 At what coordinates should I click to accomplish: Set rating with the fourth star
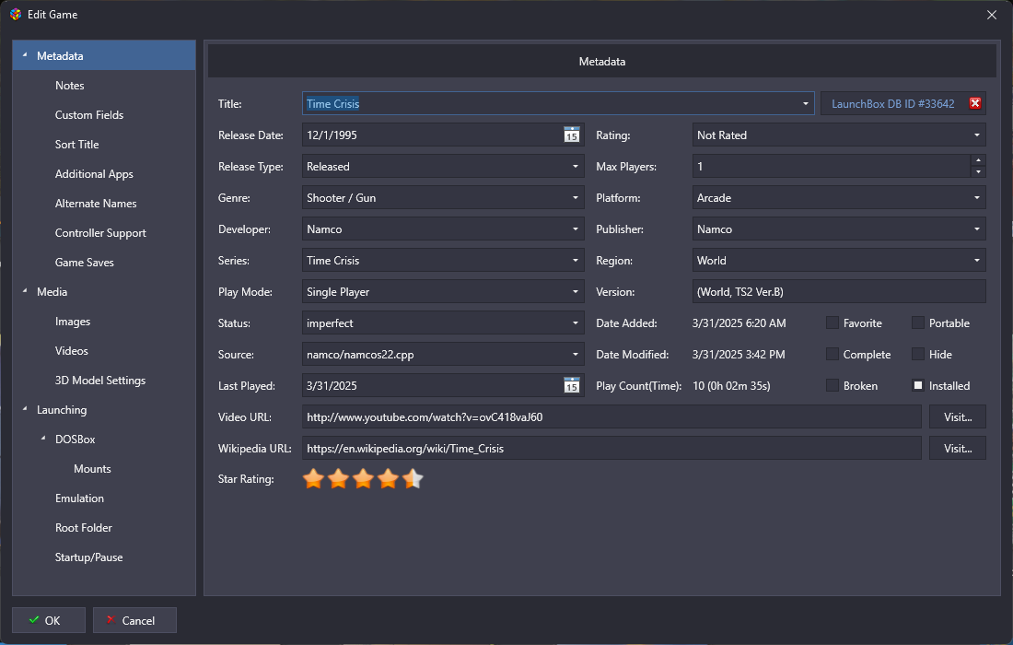388,479
